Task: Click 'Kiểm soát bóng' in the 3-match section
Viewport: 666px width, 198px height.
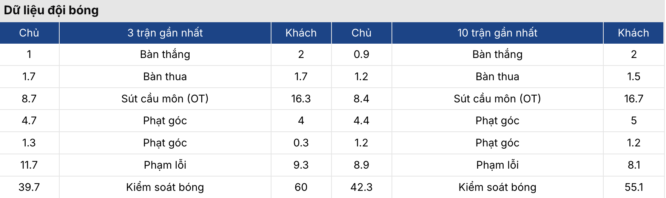Action: [165, 187]
